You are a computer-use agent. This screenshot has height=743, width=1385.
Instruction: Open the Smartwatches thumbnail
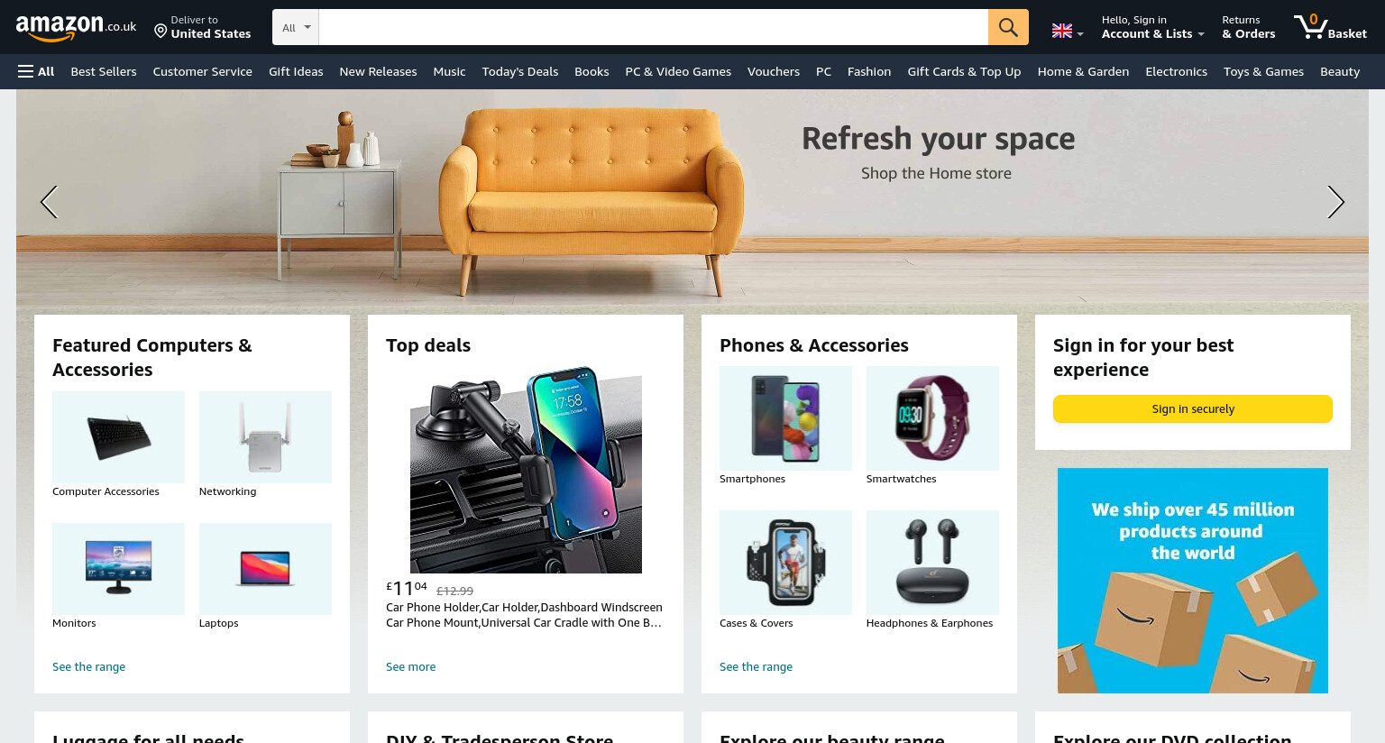932,418
